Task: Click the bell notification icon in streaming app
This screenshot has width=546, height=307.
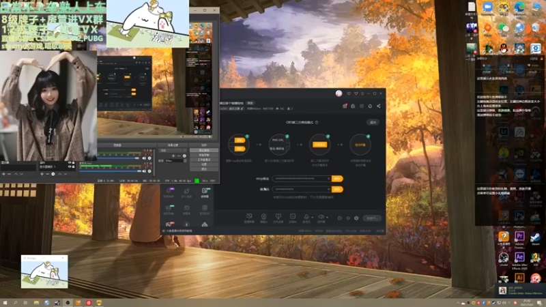Action: 370,106
